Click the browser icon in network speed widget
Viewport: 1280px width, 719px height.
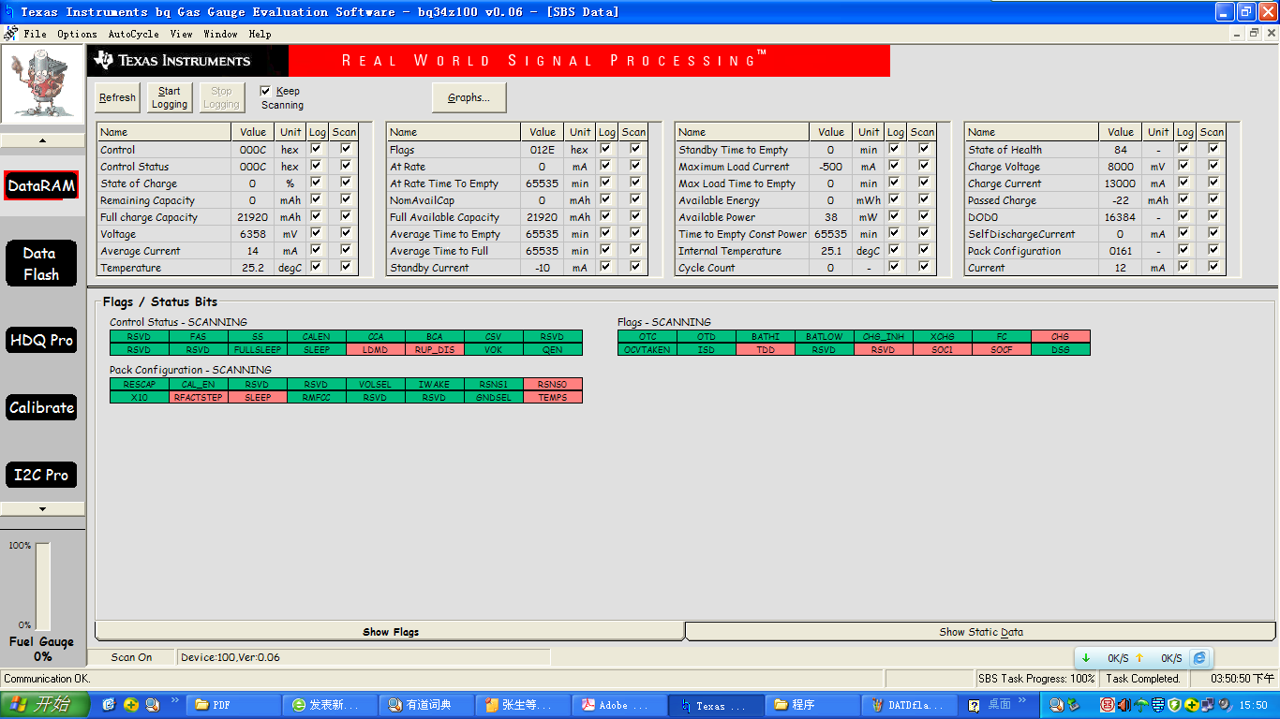[1199, 657]
